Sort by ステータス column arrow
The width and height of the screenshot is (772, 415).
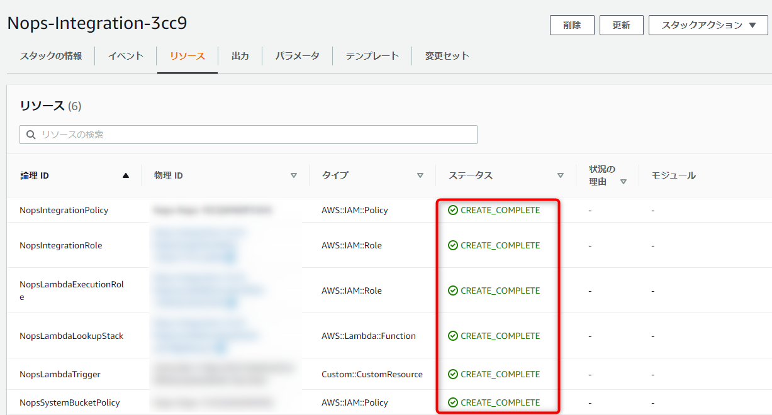[x=561, y=176]
